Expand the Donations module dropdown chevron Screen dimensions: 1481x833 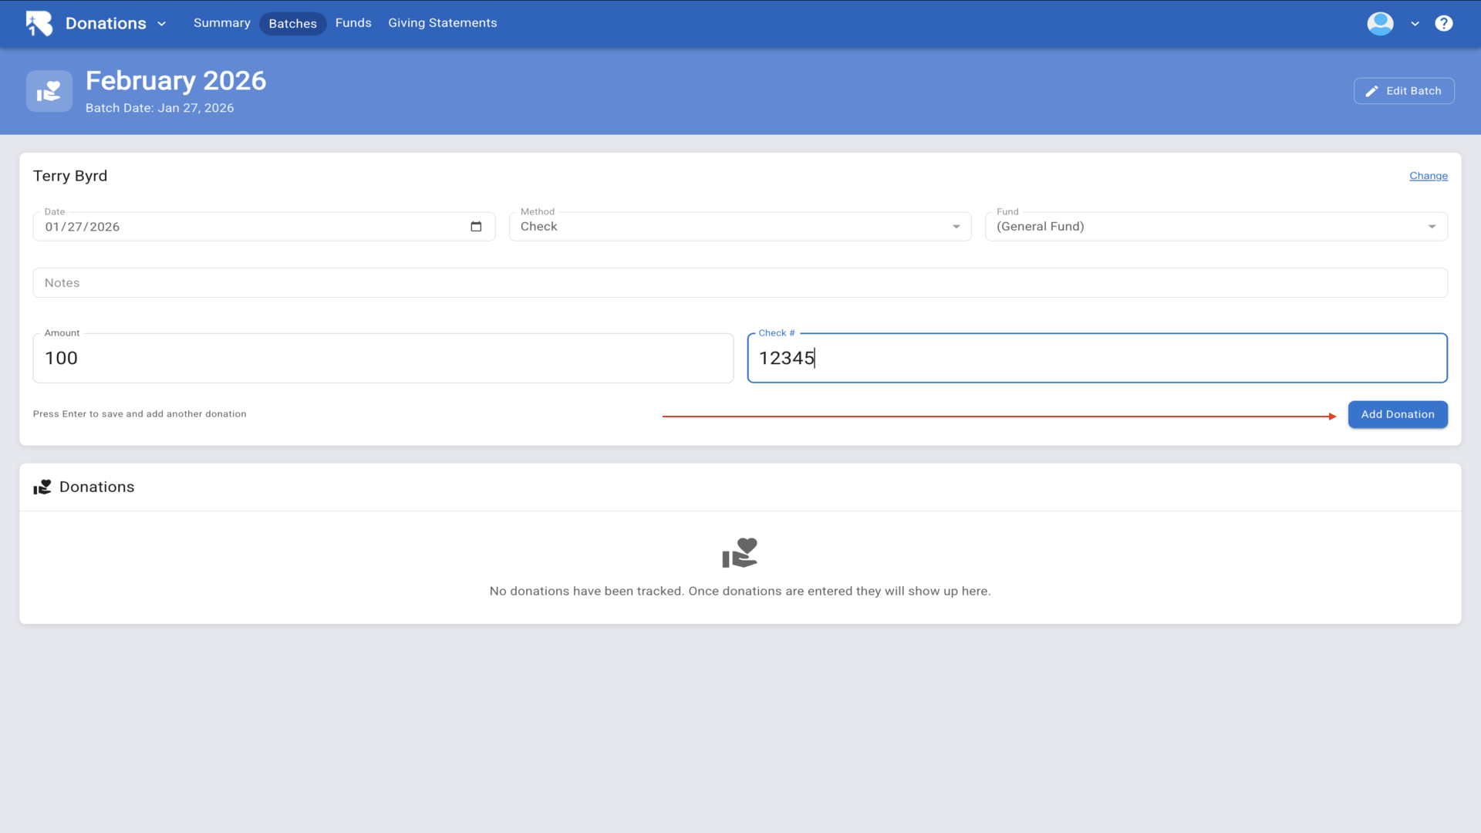click(x=162, y=24)
